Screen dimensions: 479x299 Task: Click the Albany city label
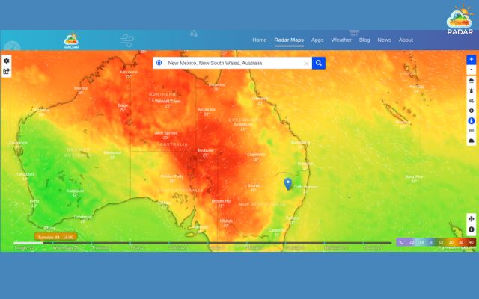click(x=49, y=228)
